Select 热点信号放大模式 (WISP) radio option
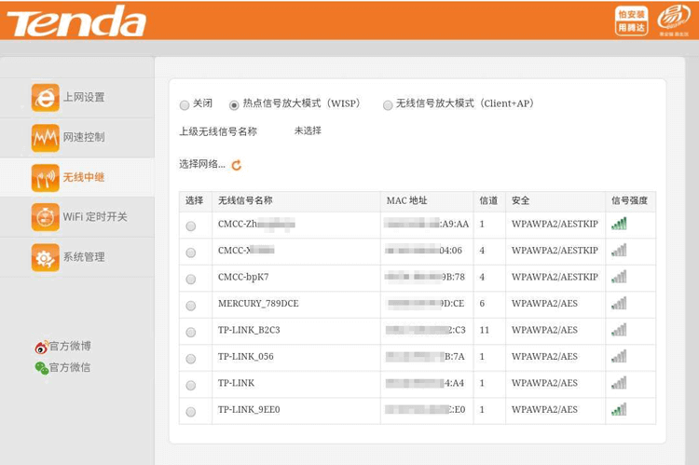699x465 pixels. point(234,105)
